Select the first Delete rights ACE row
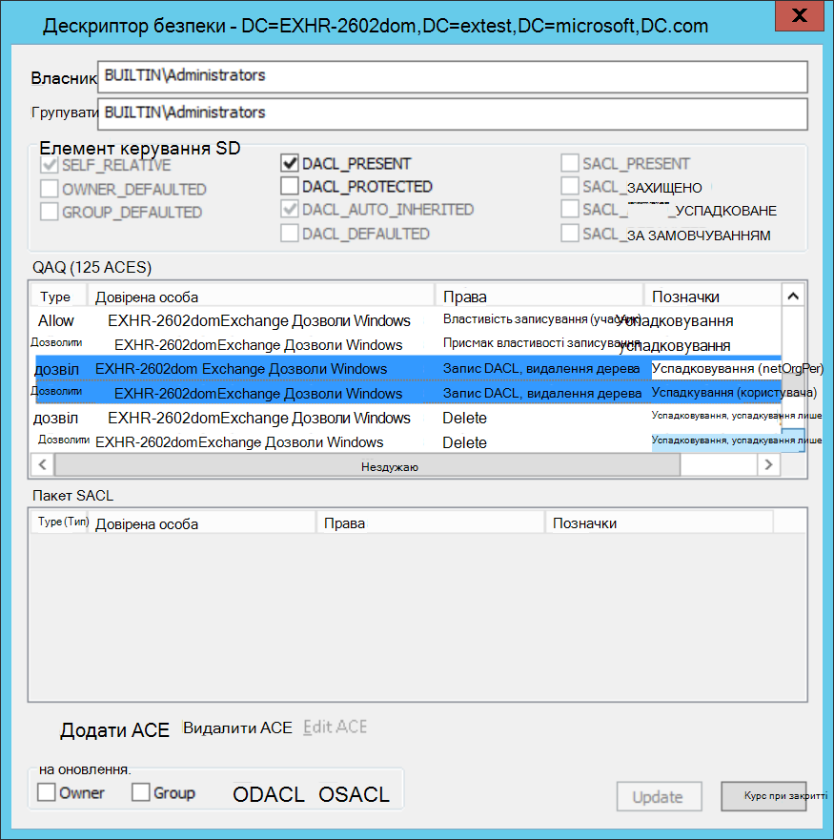The width and height of the screenshot is (834, 840). 406,418
